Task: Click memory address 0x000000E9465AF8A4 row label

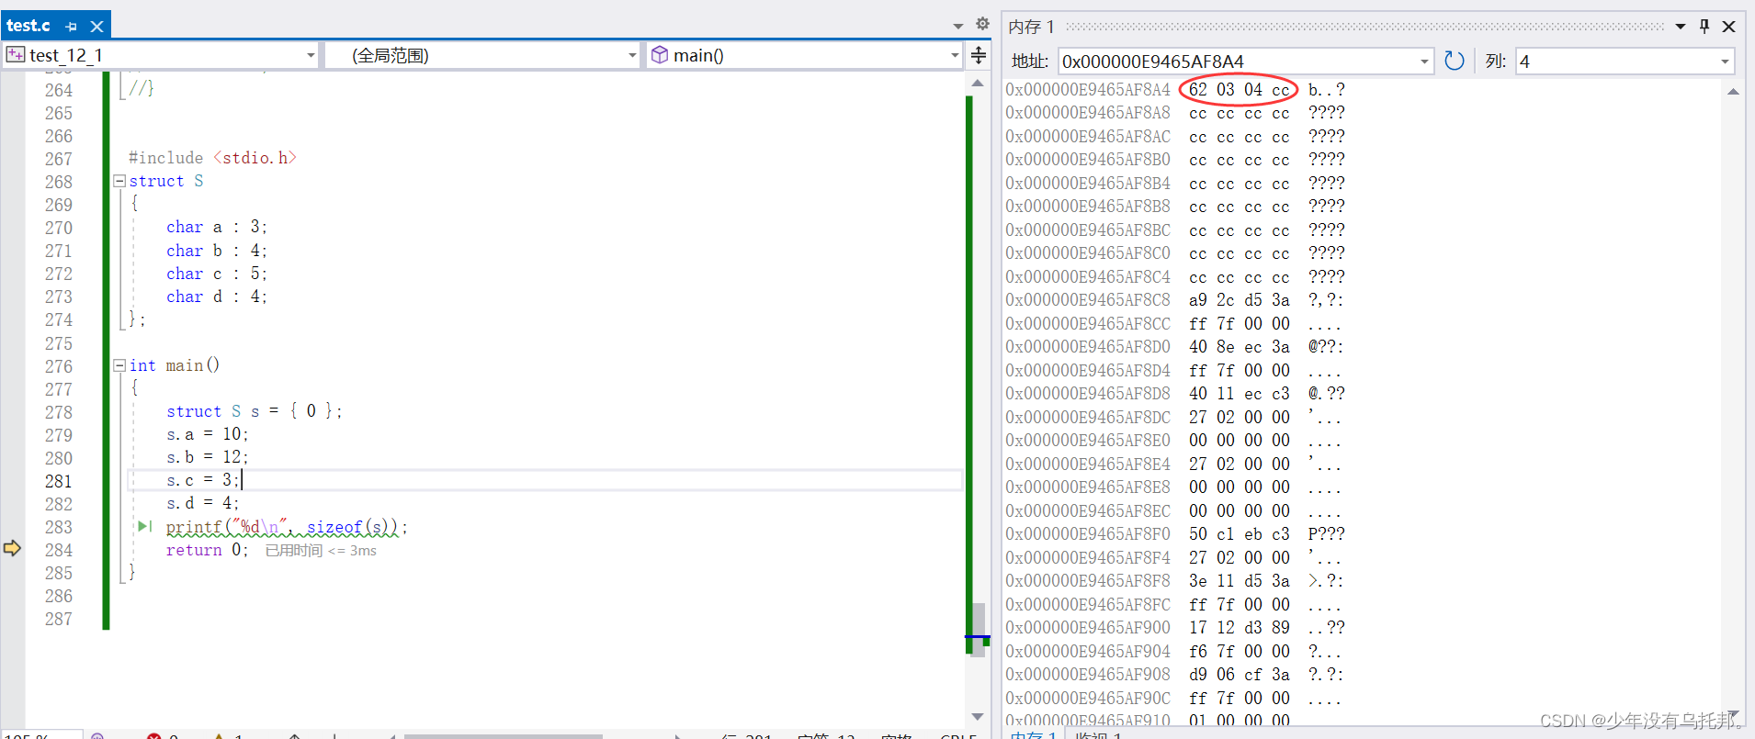Action: [1088, 89]
